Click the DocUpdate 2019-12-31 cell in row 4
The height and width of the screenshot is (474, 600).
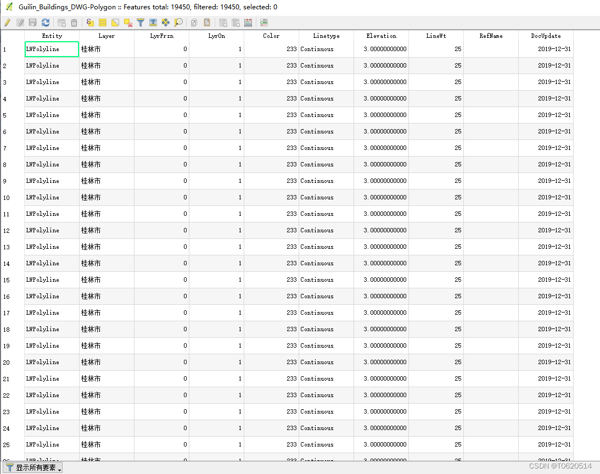tap(546, 98)
